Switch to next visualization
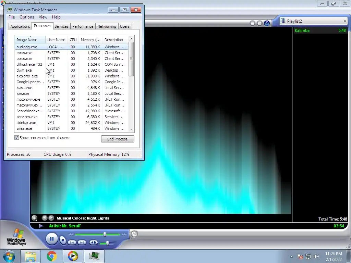 click(51, 217)
